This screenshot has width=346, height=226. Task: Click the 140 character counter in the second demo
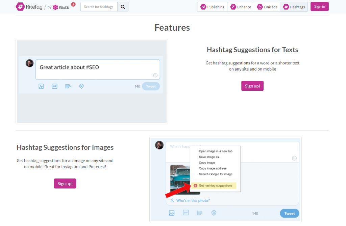click(255, 214)
